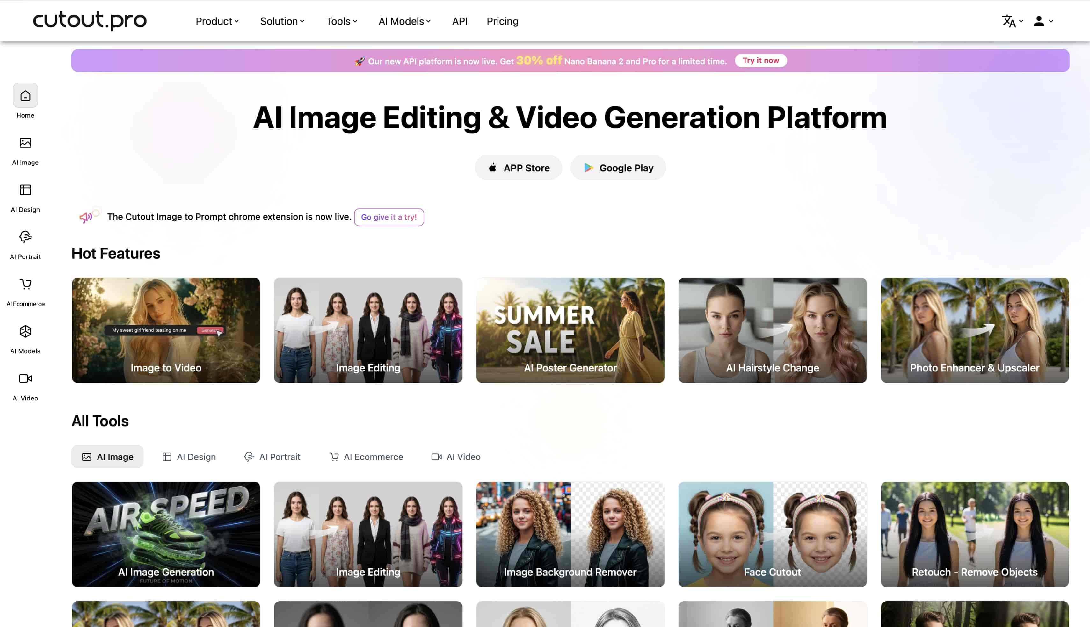Open AI Image in the left sidebar

pyautogui.click(x=25, y=151)
